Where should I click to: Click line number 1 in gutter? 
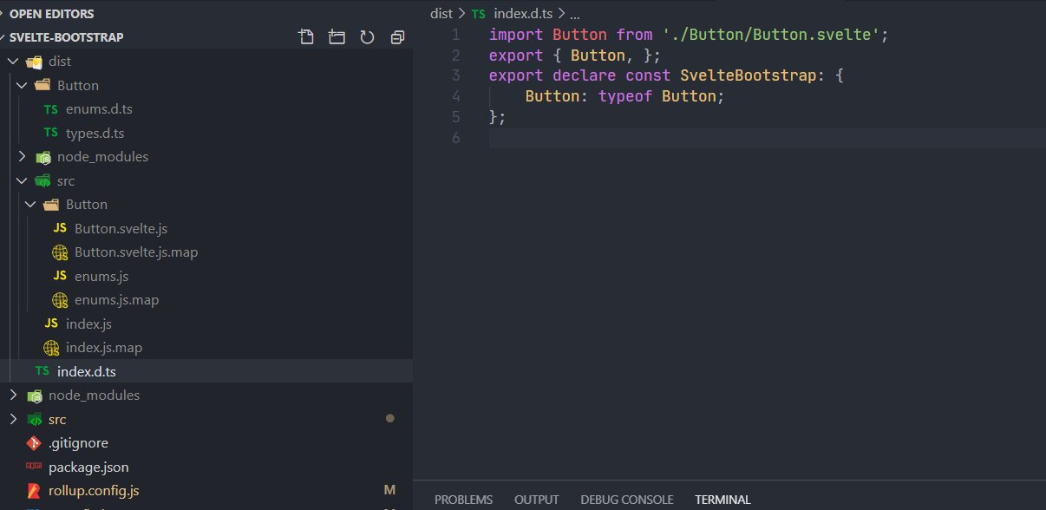(x=456, y=35)
